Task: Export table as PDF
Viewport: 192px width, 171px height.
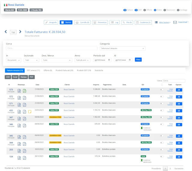Action: (31, 77)
